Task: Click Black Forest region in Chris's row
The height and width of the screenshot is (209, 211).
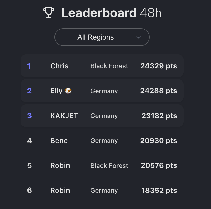Action: pos(109,66)
